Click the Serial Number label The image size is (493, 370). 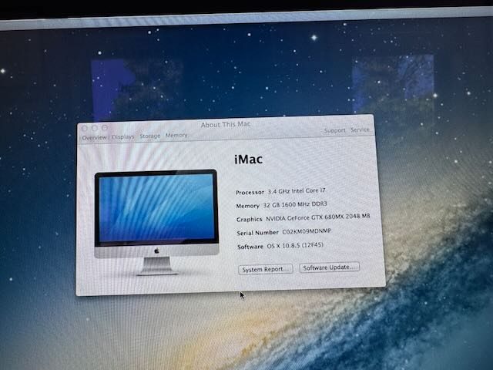click(x=257, y=233)
